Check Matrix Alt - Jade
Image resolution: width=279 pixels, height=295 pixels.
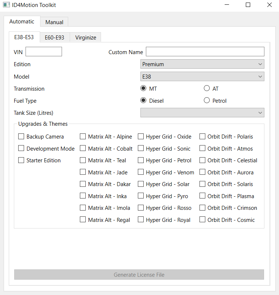[x=83, y=172]
